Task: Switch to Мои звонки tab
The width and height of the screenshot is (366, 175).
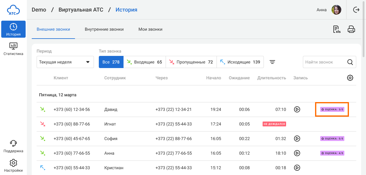Action: point(150,29)
